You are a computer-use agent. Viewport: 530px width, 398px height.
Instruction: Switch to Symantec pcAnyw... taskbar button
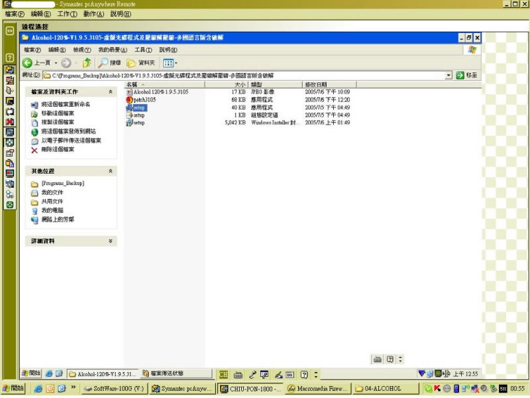tap(182, 389)
